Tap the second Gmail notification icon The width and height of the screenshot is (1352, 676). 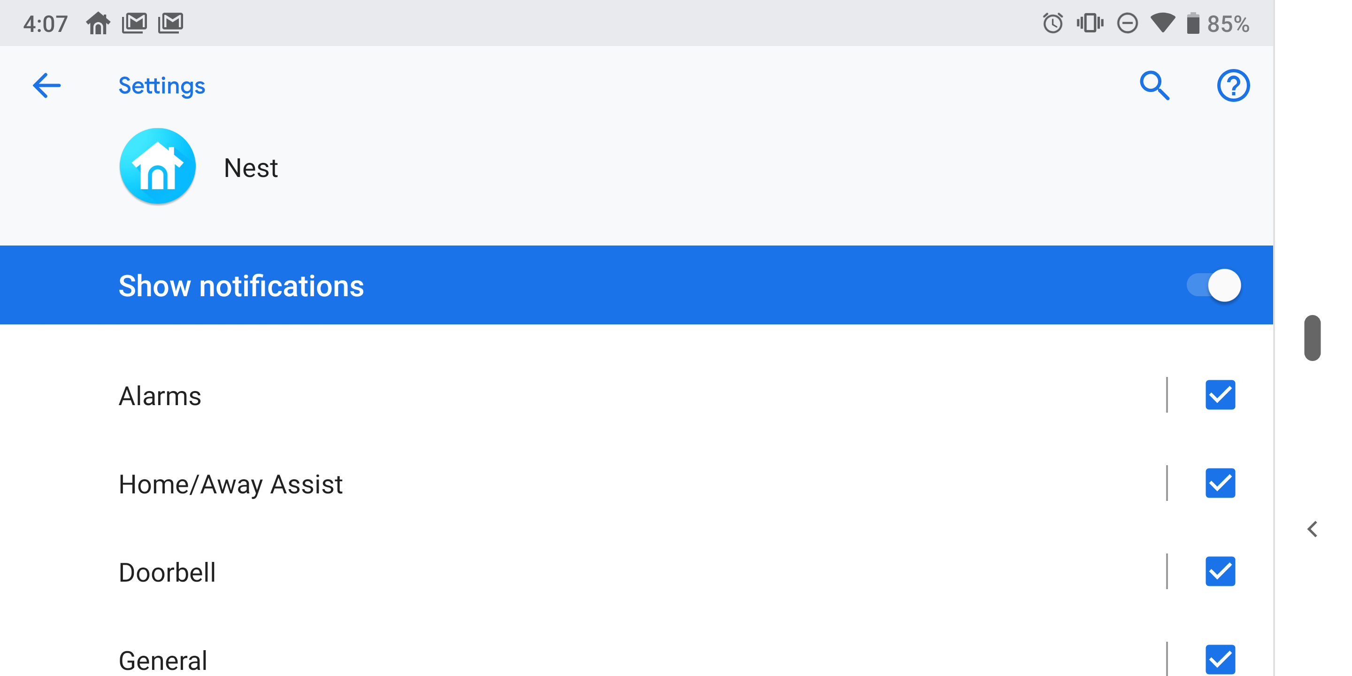pos(170,23)
